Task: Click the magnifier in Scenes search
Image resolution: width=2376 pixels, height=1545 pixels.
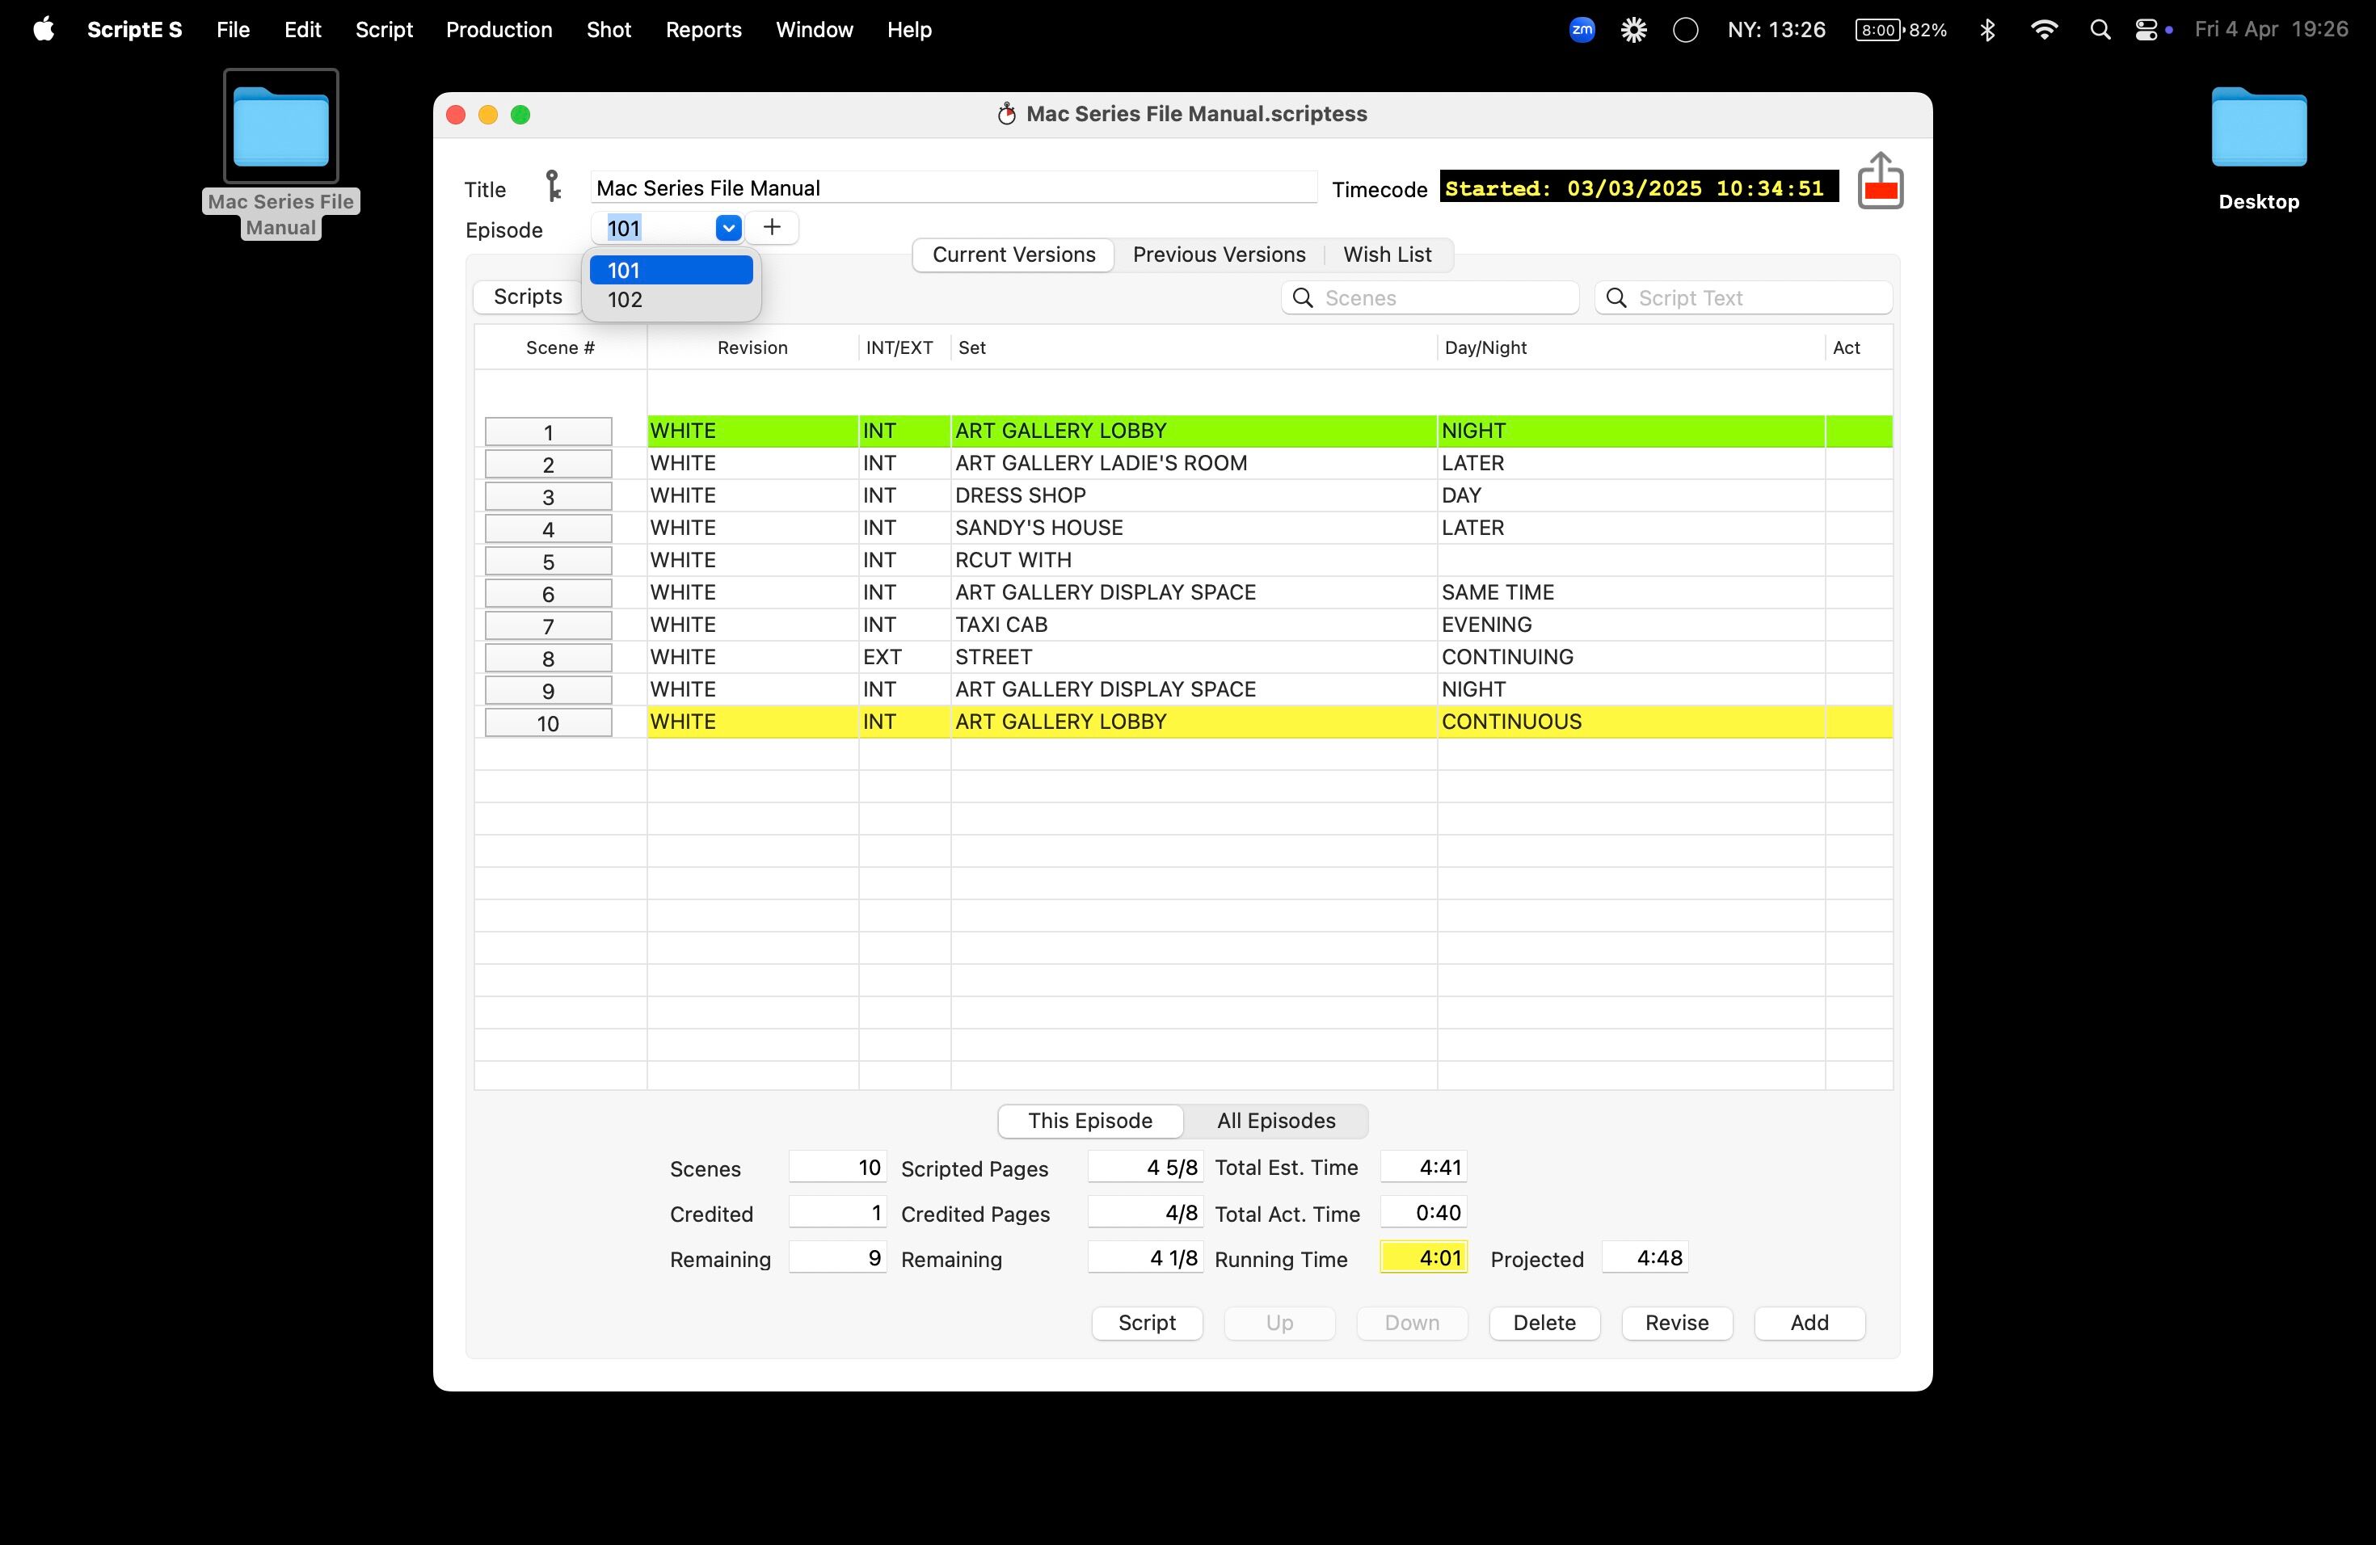Action: click(x=1303, y=297)
